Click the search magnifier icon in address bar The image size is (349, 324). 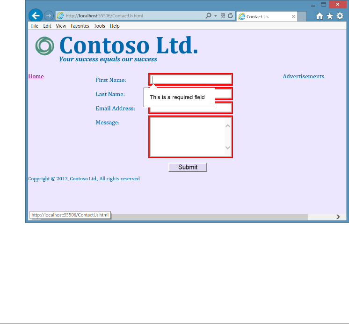coord(208,15)
